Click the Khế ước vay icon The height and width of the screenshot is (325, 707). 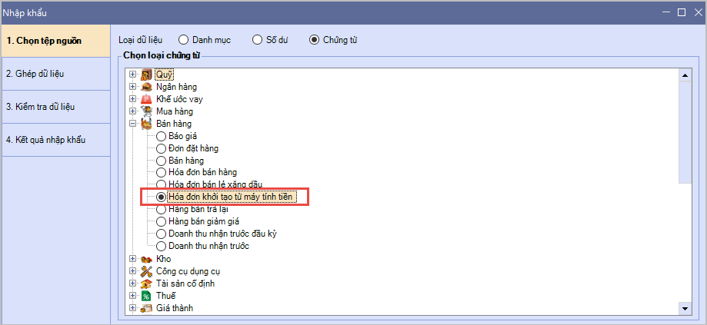point(146,99)
